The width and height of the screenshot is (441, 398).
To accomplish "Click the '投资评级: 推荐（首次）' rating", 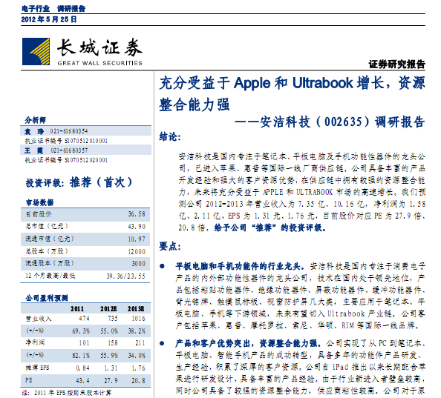I will [79, 182].
